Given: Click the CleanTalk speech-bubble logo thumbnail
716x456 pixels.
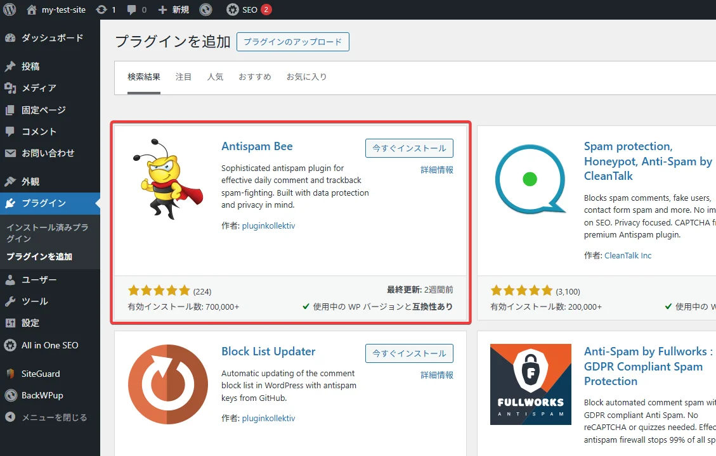Looking at the screenshot, I should pos(530,179).
